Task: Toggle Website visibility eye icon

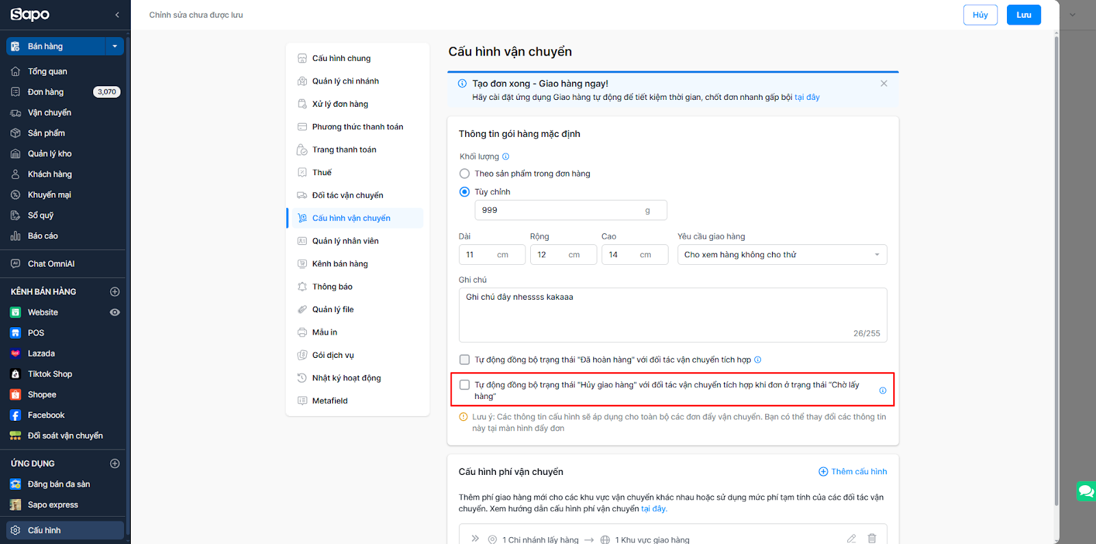Action: click(115, 312)
